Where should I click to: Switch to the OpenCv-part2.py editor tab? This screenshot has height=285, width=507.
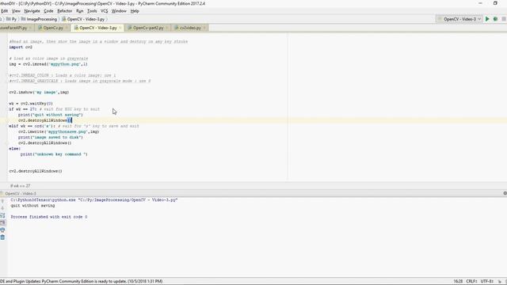click(148, 28)
